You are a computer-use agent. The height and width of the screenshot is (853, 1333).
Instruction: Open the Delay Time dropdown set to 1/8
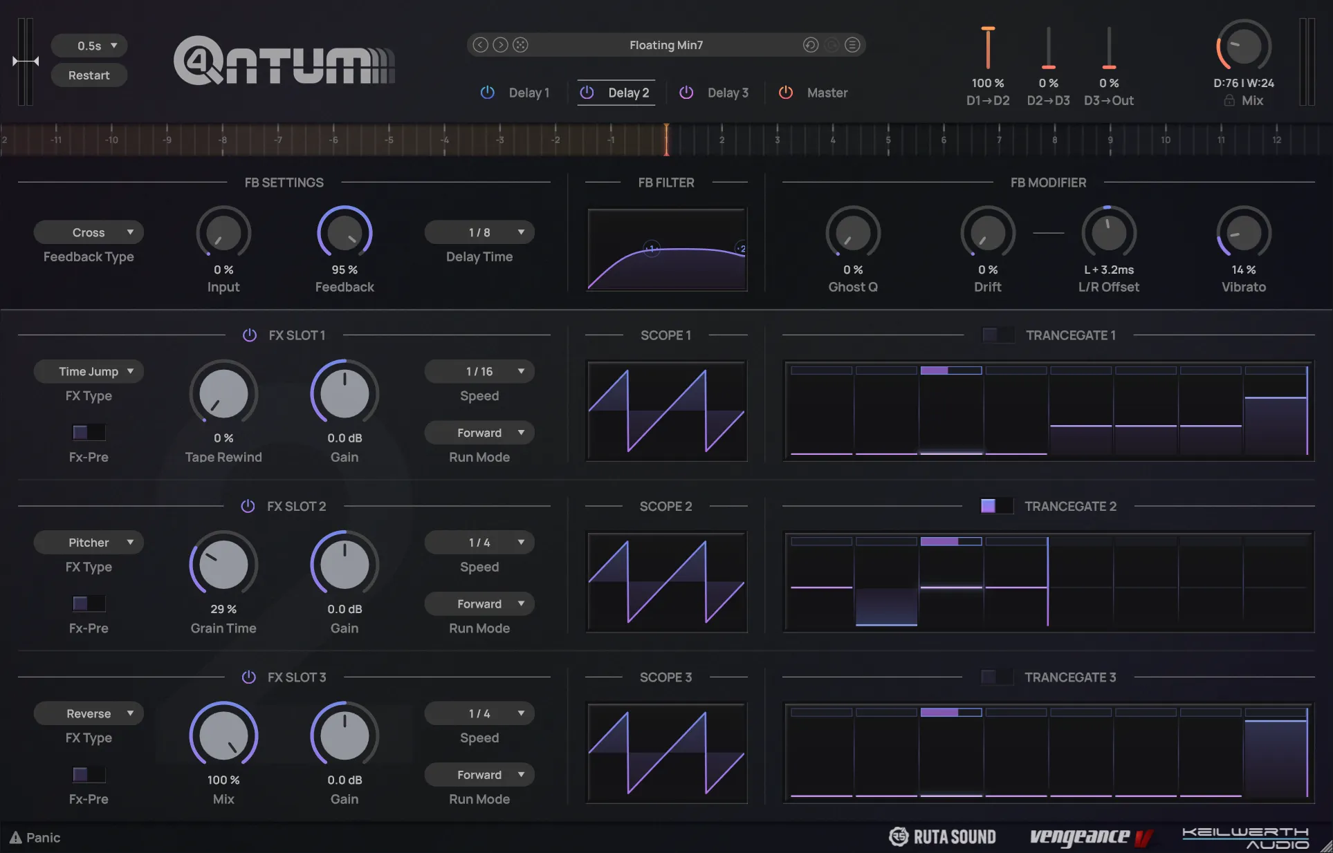(x=479, y=232)
